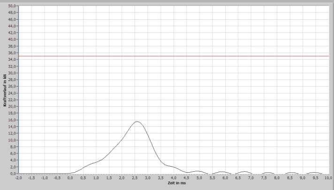The image size is (334, 190).
Task: Click the 16,0 label on the force axis
Action: click(x=13, y=120)
